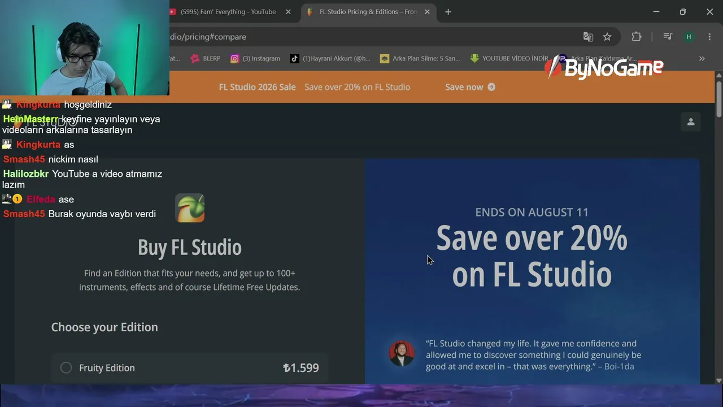Viewport: 723px width, 407px height.
Task: Open the Chrome profile avatar H
Action: pyautogui.click(x=689, y=37)
